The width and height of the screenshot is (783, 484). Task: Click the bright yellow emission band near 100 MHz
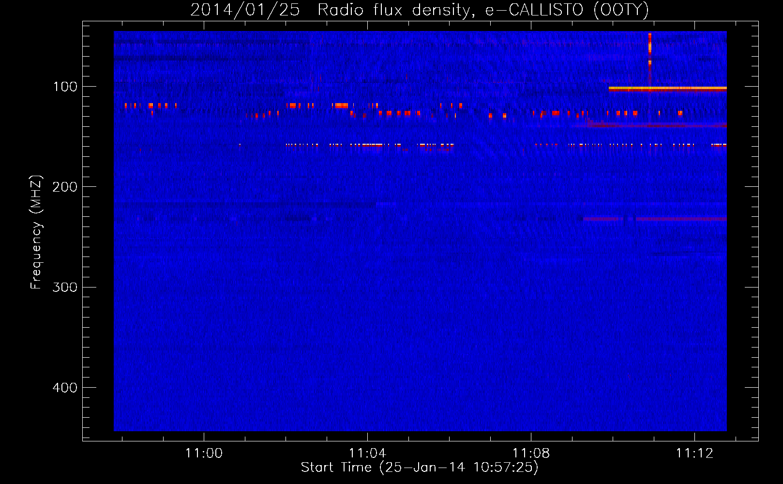[668, 89]
